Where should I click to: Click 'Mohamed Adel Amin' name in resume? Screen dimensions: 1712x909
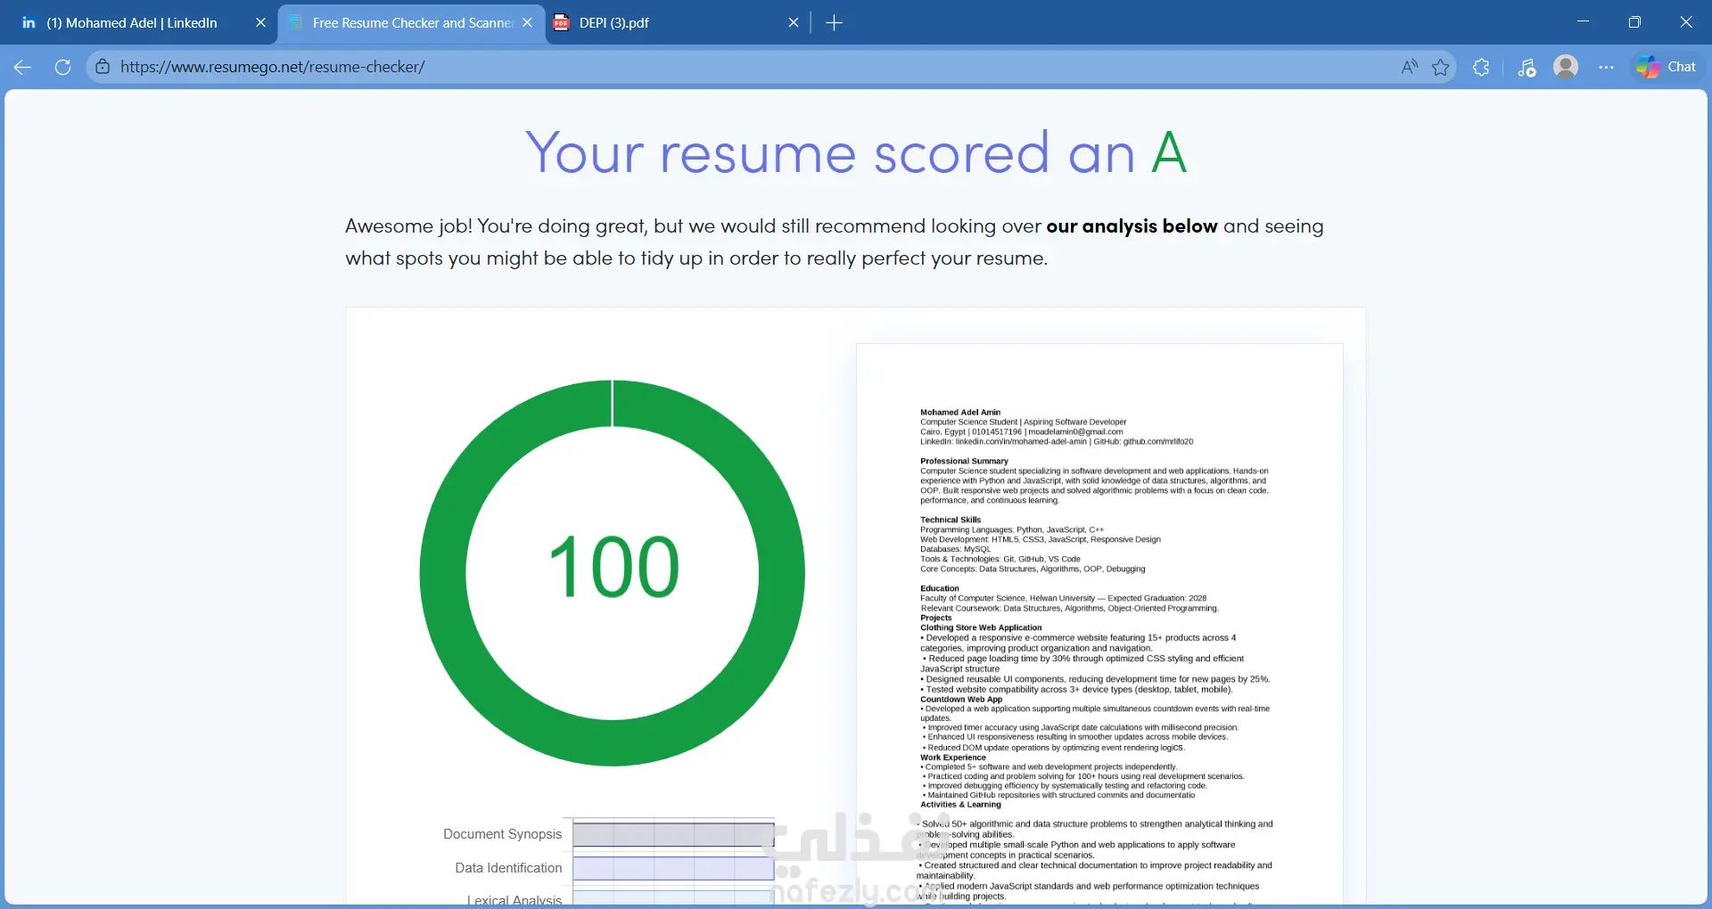[x=960, y=413]
